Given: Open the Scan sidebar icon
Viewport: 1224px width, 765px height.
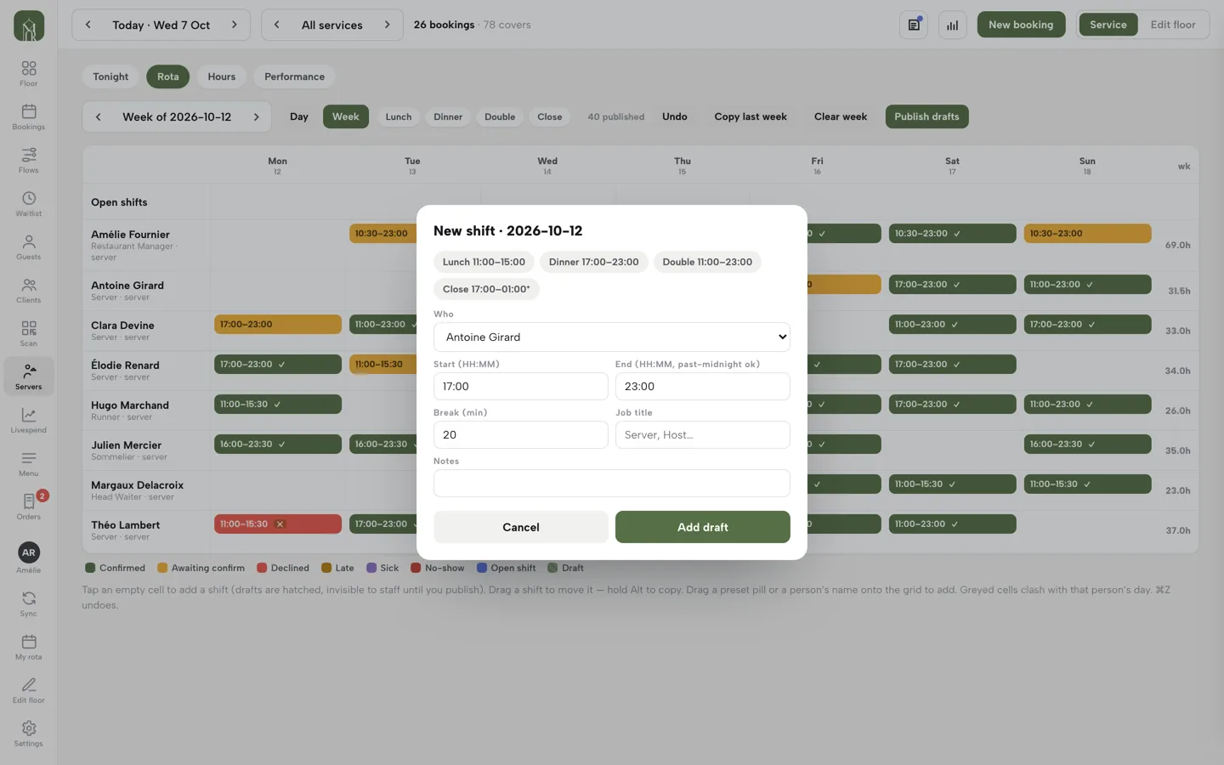Looking at the screenshot, I should (x=29, y=334).
